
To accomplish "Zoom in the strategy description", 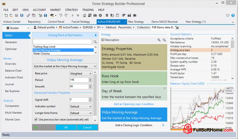I will point(159,40).
